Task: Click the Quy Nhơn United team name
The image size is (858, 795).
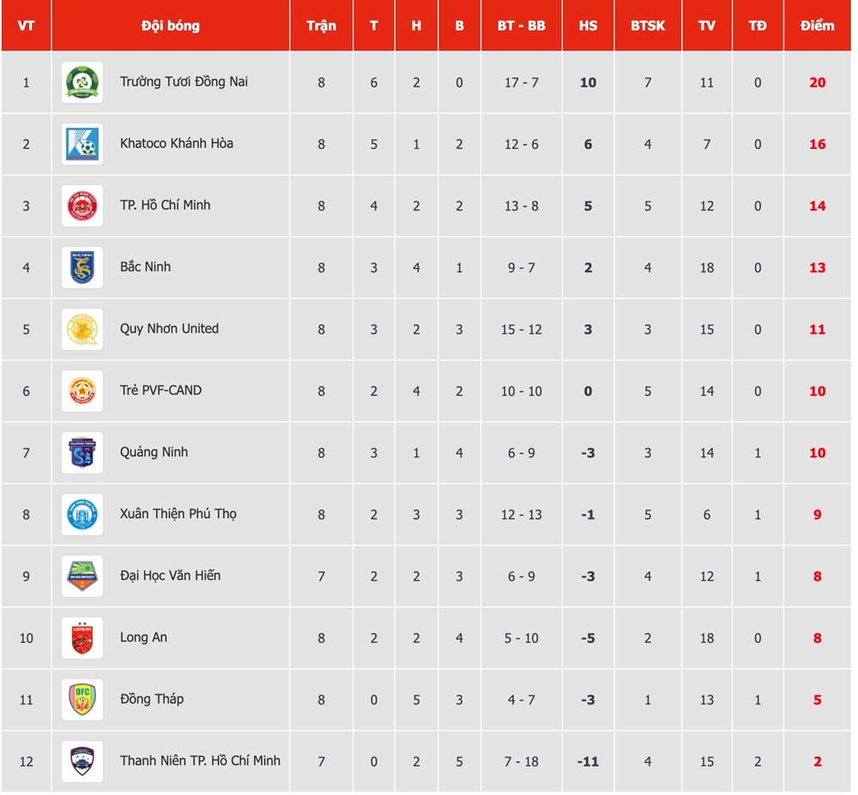Action: (169, 329)
